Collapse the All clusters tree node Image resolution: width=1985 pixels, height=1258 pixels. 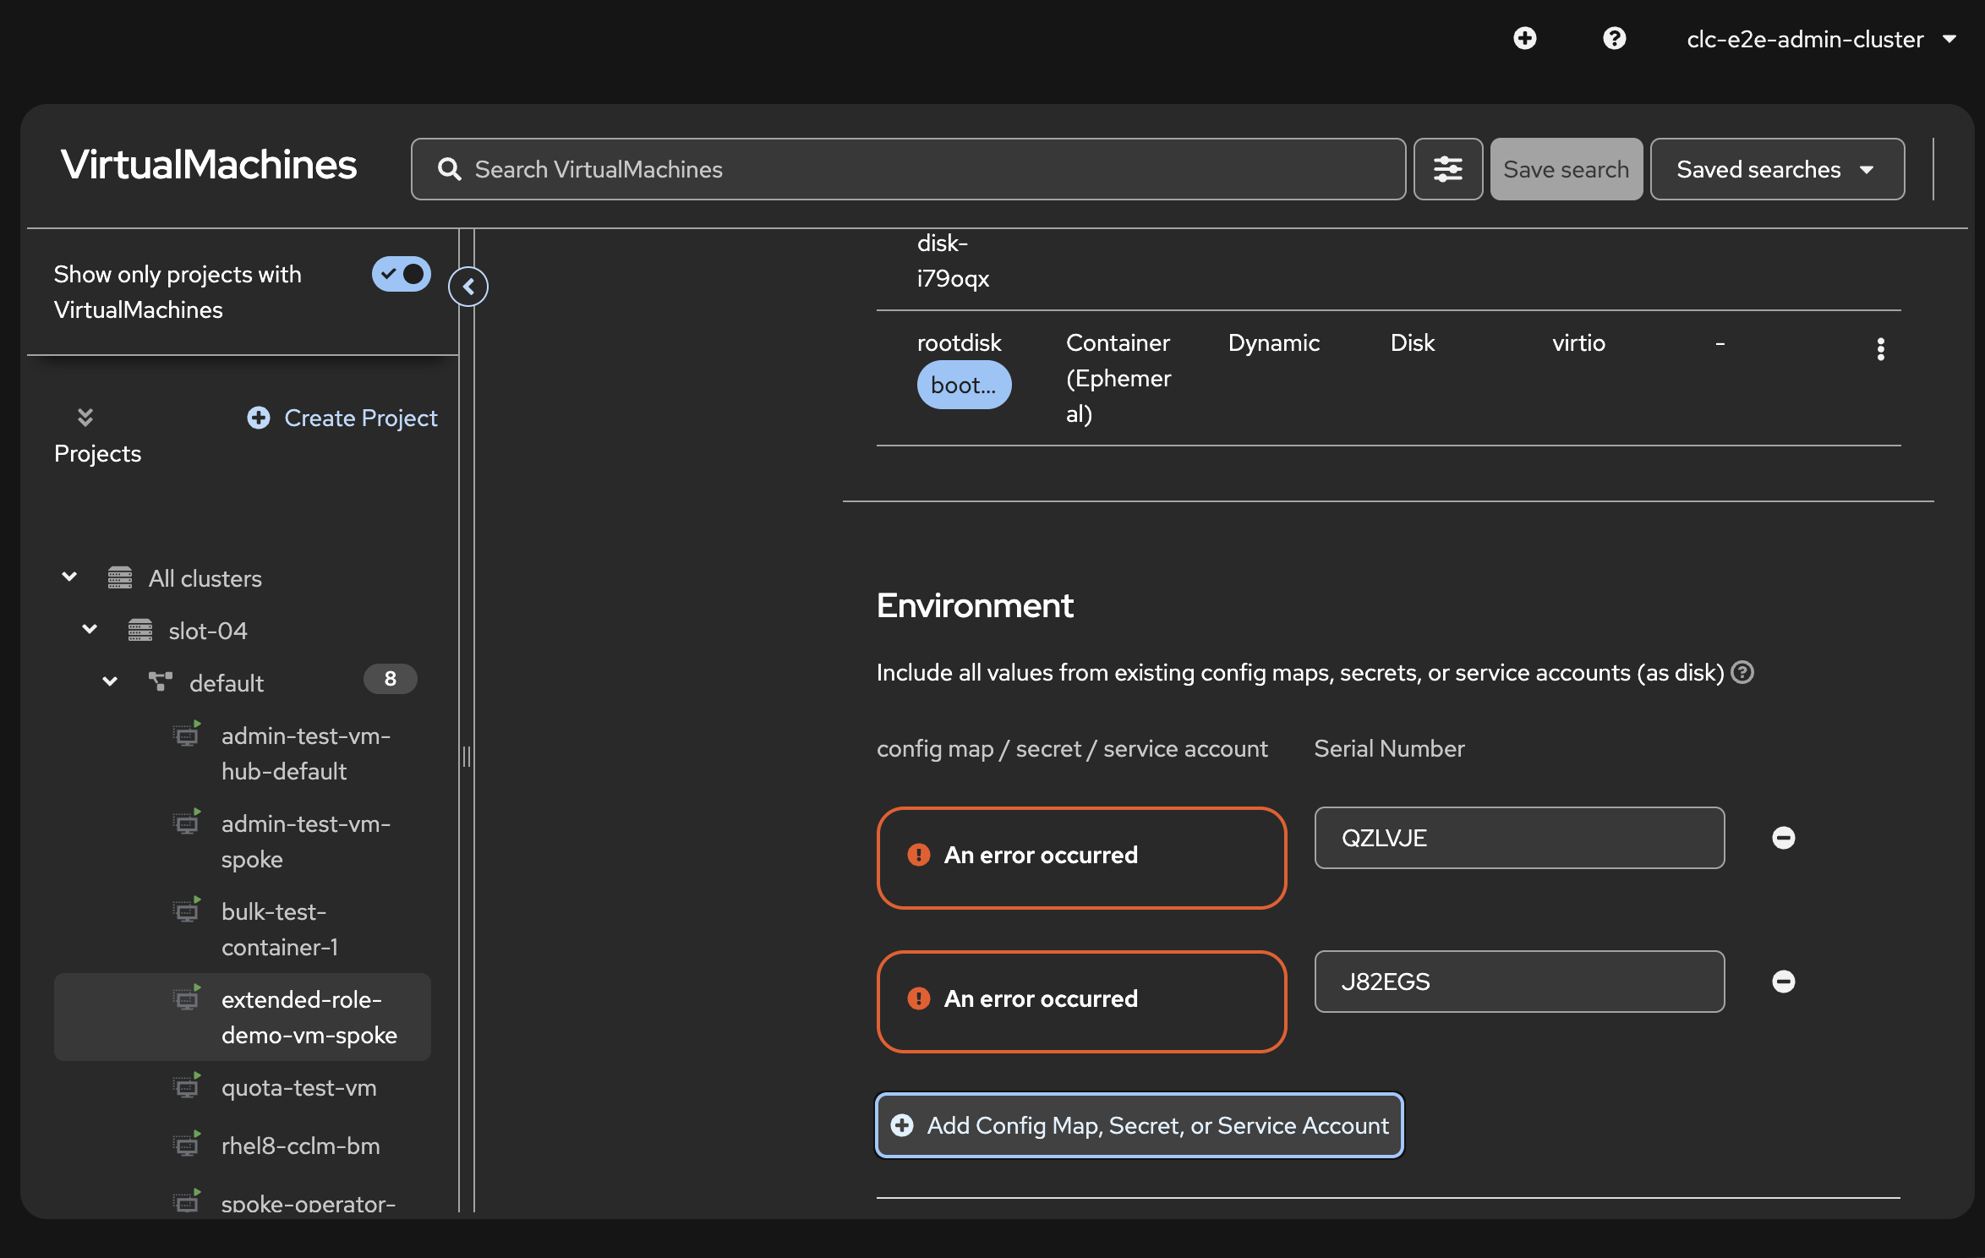[x=70, y=577]
